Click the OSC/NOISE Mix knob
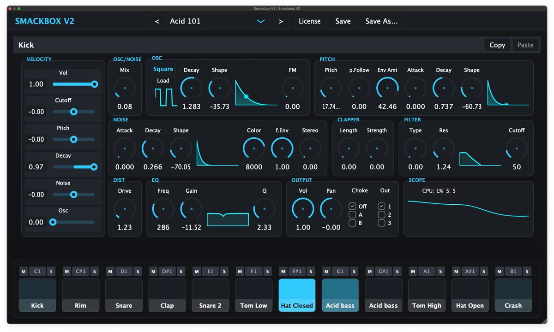The height and width of the screenshot is (332, 554). 125,88
